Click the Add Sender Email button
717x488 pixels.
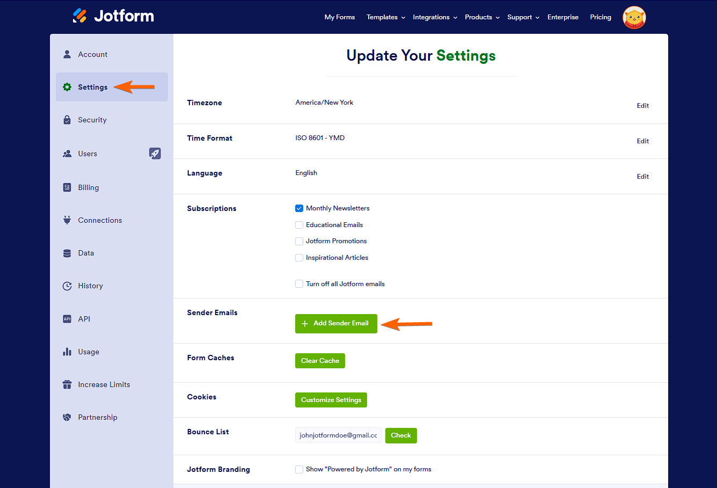click(336, 324)
